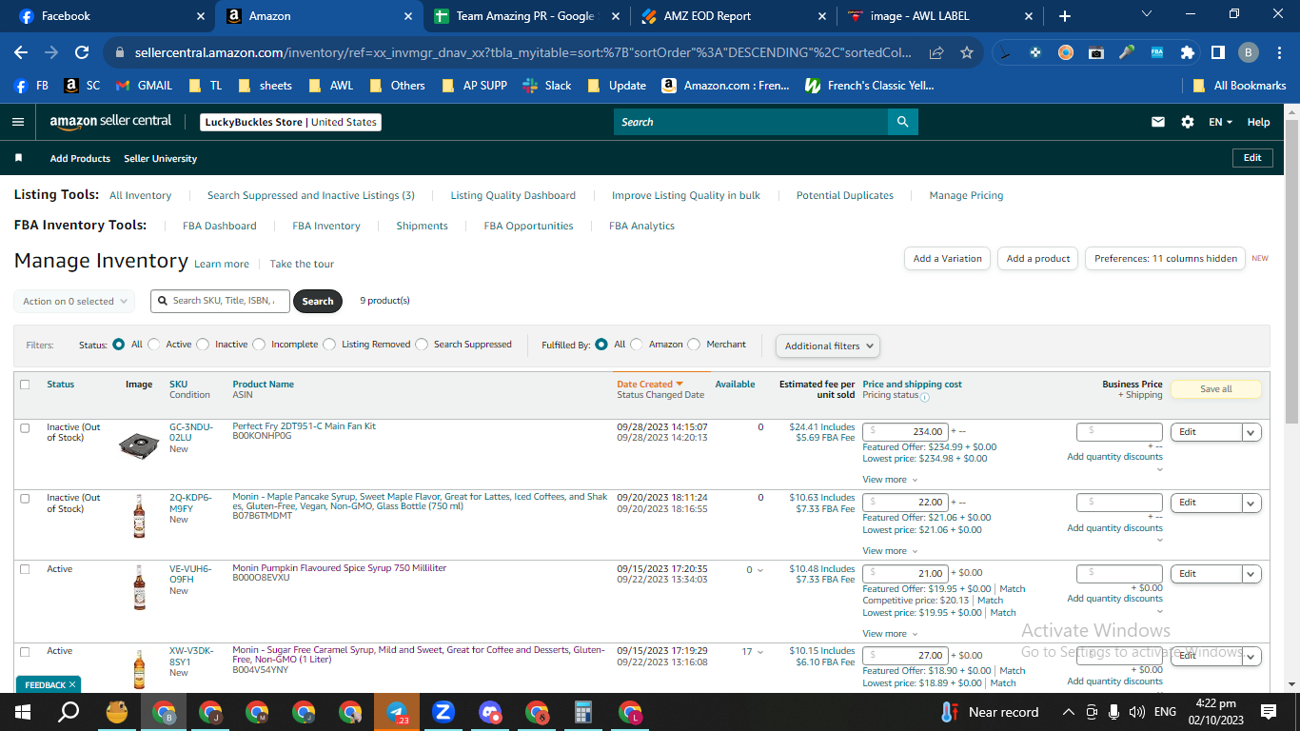This screenshot has height=731, width=1300.
Task: Check the Perfect Fry Main Fan Kit row
Action: coord(25,428)
